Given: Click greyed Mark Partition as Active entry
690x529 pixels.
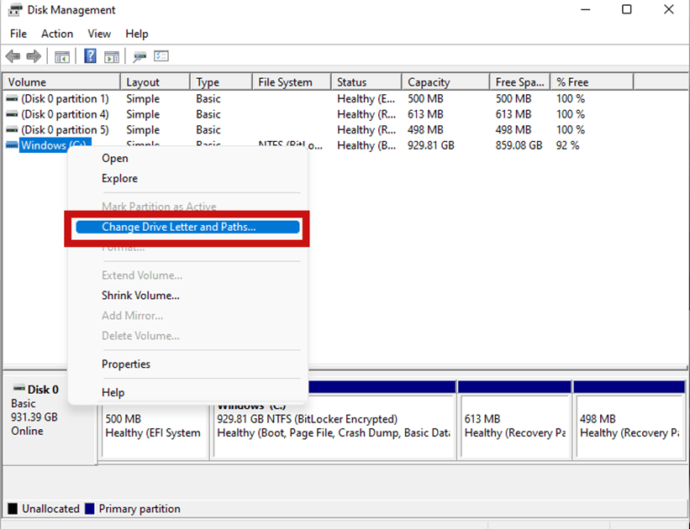Looking at the screenshot, I should point(159,207).
